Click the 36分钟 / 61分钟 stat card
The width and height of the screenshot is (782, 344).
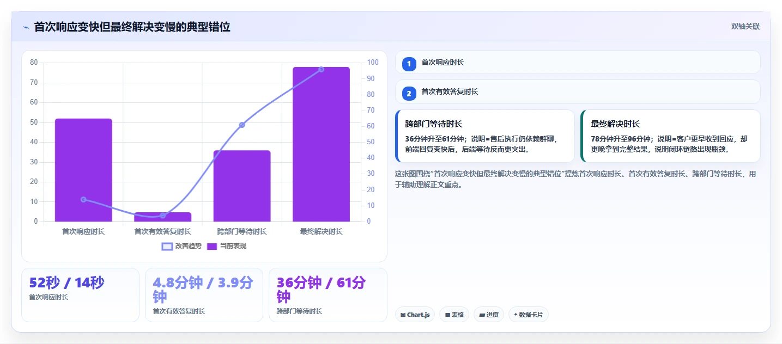tap(328, 295)
